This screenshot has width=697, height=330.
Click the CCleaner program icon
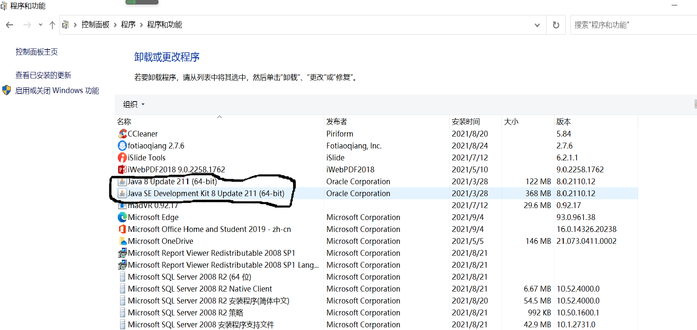tap(122, 134)
